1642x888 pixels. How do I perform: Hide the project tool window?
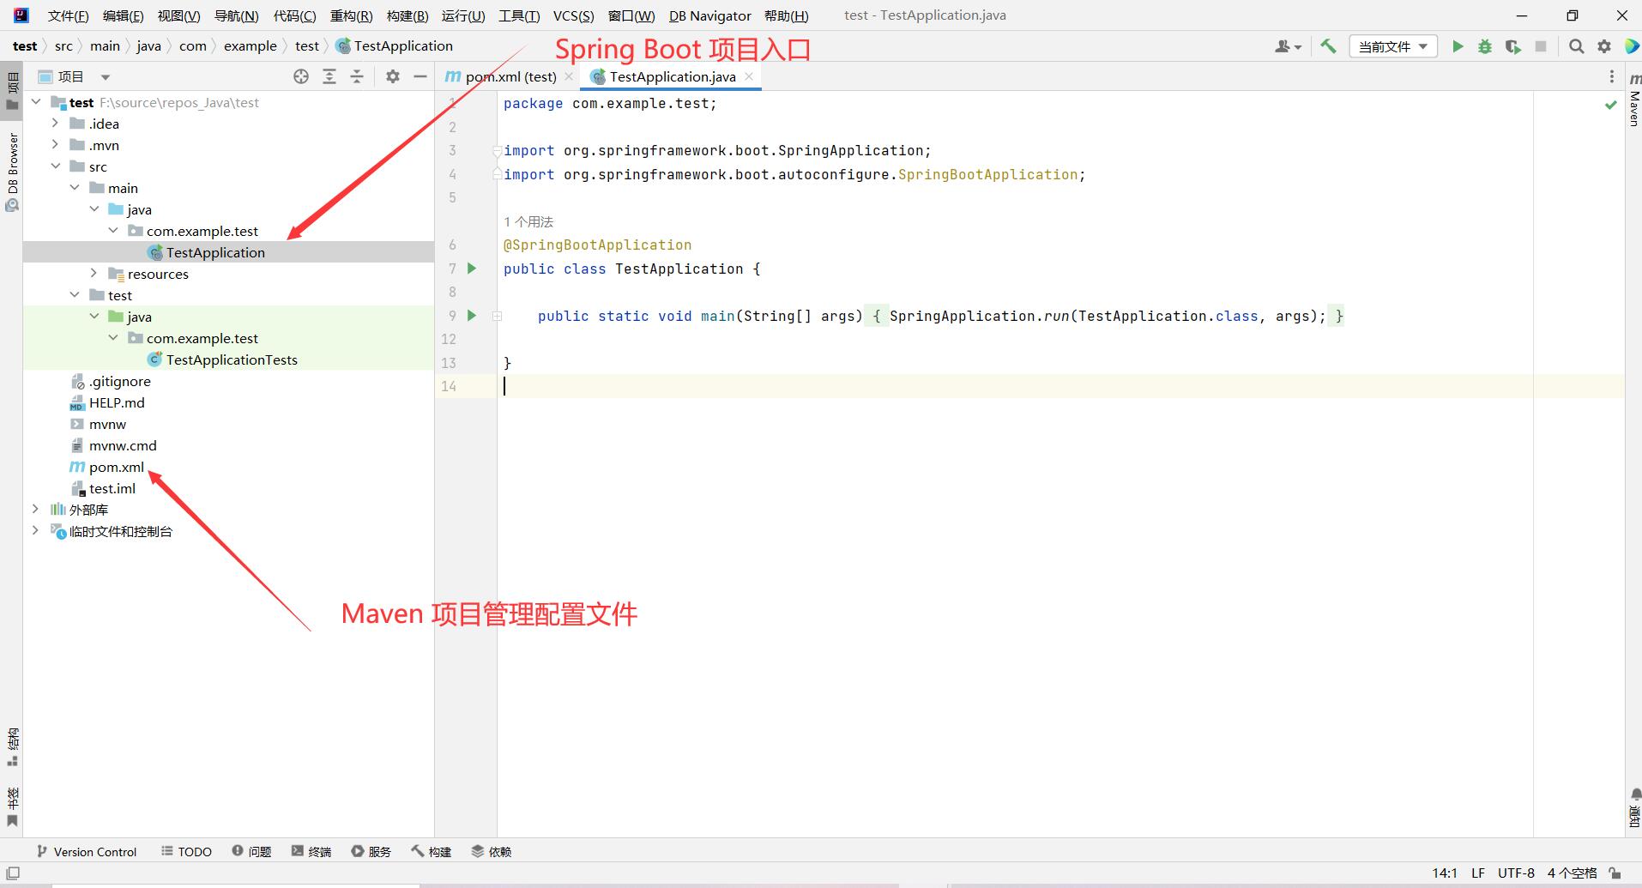[420, 76]
